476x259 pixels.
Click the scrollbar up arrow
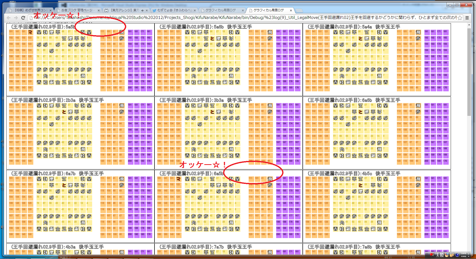(469, 25)
